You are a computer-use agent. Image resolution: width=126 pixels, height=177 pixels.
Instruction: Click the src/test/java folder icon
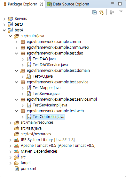[x=17, y=128]
